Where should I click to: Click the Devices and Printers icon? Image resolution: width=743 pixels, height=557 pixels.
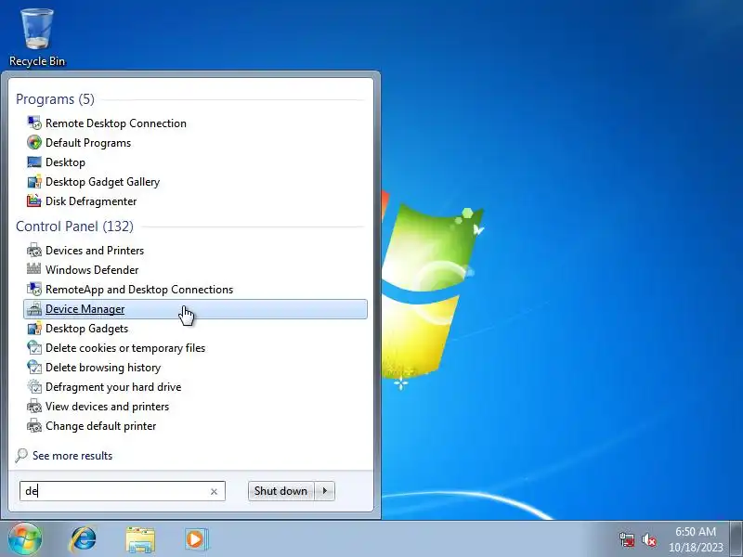(34, 250)
